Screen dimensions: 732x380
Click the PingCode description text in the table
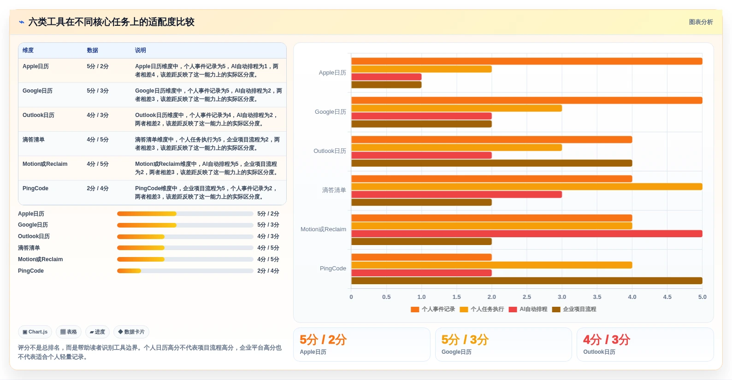pyautogui.click(x=207, y=193)
